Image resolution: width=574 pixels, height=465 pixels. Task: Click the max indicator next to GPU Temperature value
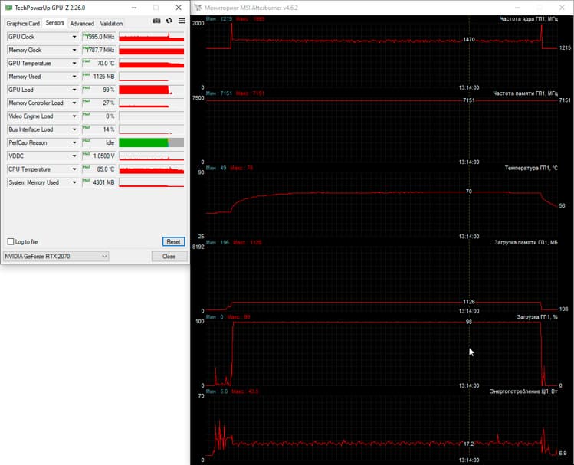[87, 61]
